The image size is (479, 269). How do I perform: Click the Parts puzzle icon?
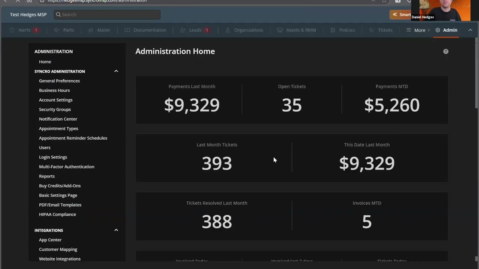coord(57,30)
